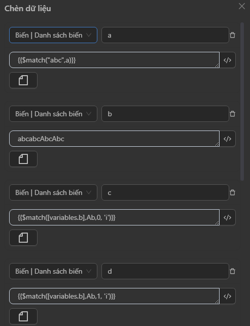Click the vertical scrollbar of the dialog
250x326 pixels.
(x=242, y=102)
